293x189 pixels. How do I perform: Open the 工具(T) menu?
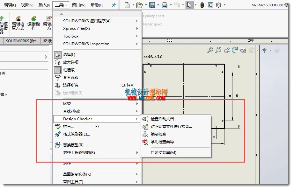coord(61,5)
